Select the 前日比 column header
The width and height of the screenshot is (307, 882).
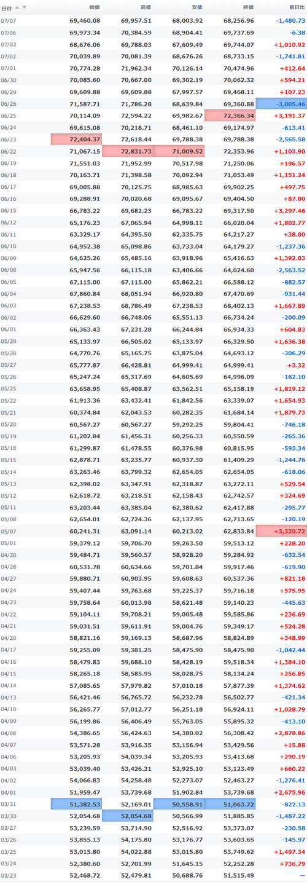click(x=297, y=7)
